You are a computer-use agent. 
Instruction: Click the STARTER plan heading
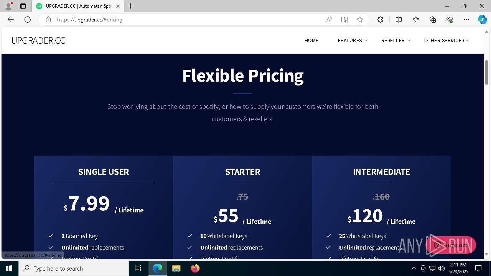242,172
